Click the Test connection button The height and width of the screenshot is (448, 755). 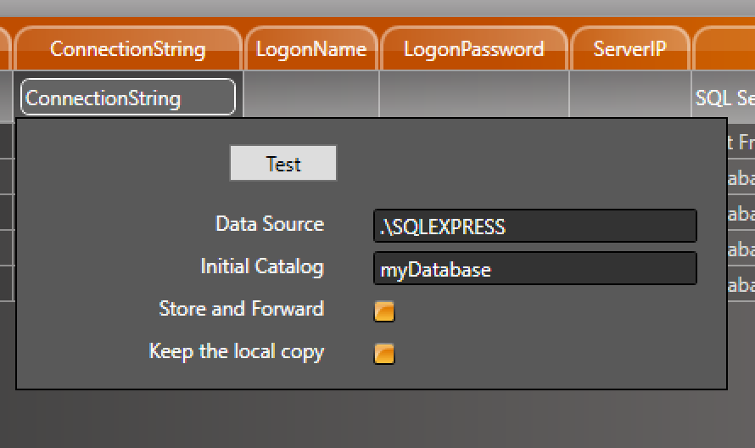282,164
